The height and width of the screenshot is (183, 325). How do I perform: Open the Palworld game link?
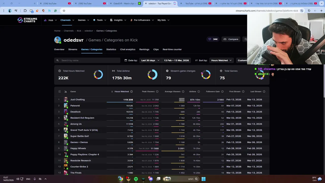point(75,106)
